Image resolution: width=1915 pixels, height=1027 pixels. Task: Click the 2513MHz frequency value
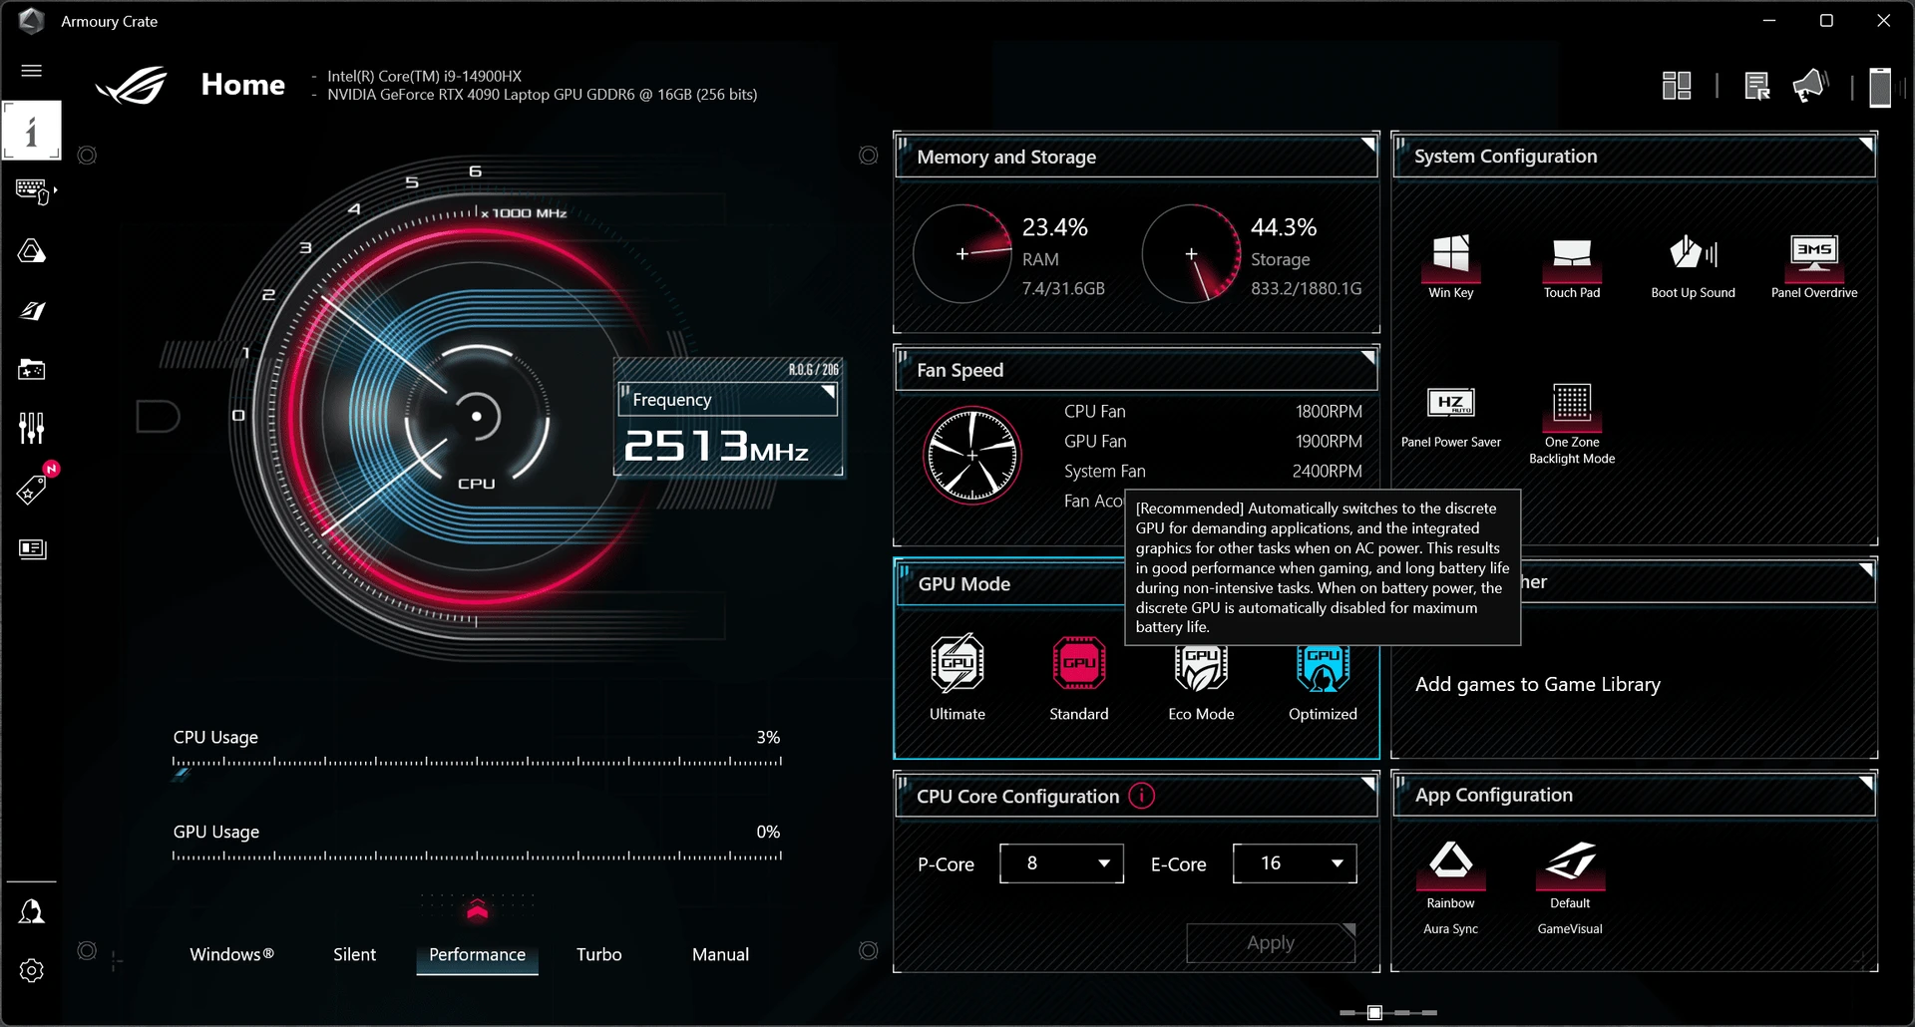[x=715, y=445]
